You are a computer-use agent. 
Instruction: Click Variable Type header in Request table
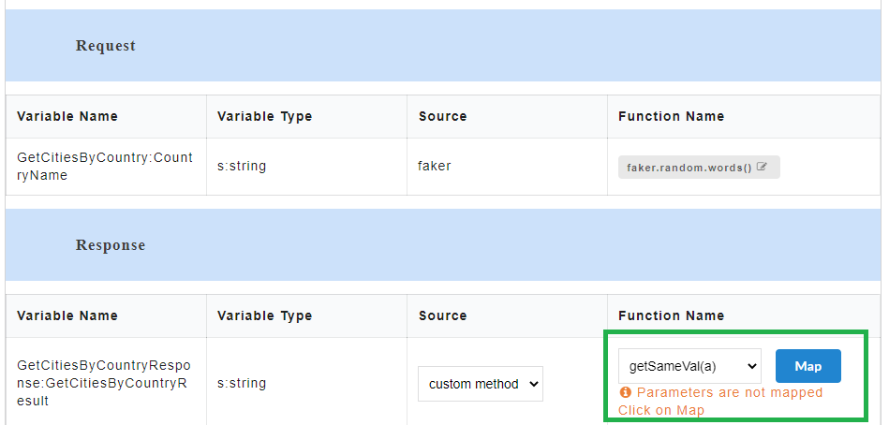(265, 116)
